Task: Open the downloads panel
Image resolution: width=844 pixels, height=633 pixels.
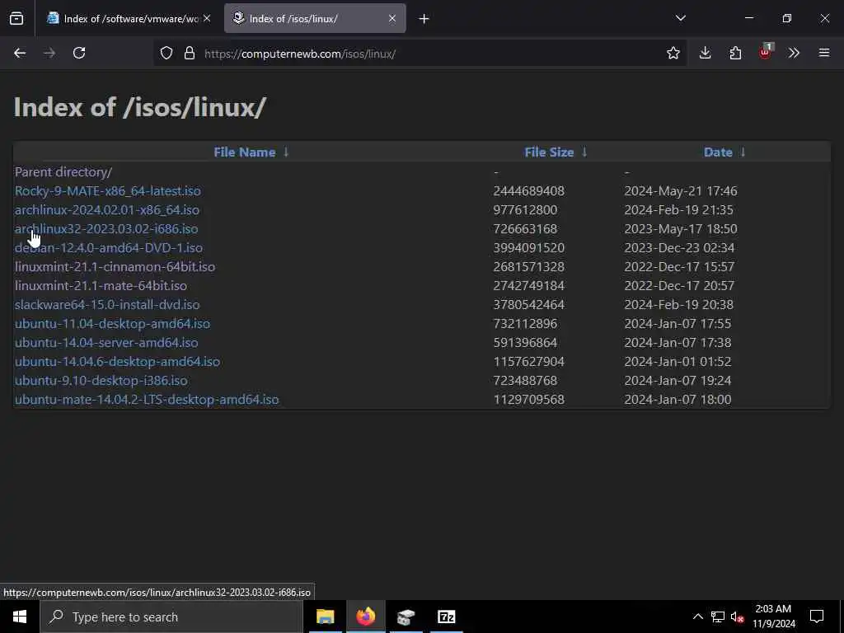Action: coord(706,53)
